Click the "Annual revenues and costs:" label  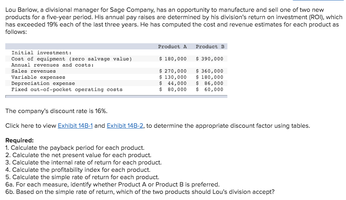click(x=53, y=65)
